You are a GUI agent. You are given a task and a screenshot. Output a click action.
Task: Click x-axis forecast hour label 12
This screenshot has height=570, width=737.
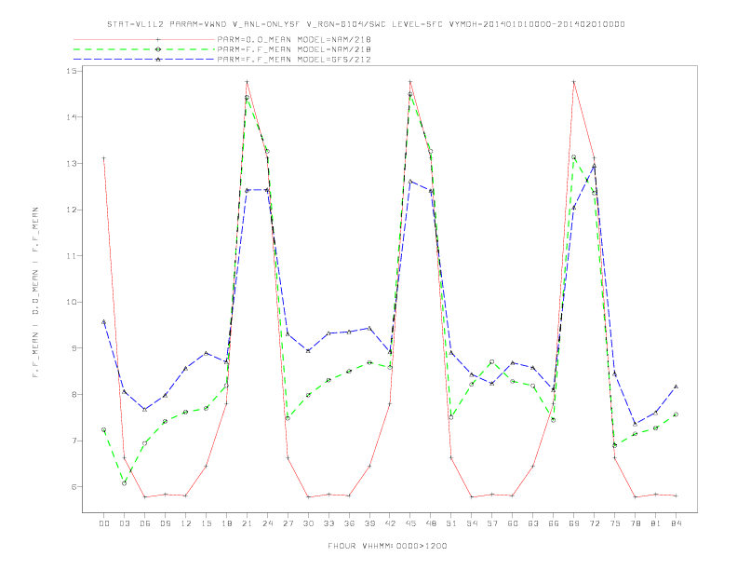tap(186, 523)
